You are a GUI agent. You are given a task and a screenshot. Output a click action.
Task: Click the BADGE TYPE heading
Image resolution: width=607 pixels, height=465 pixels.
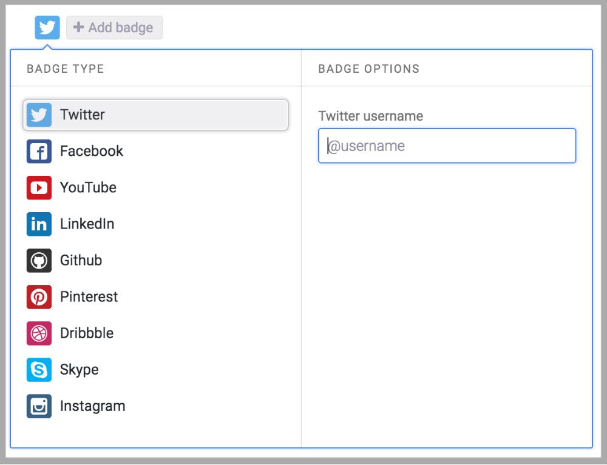[x=66, y=69]
